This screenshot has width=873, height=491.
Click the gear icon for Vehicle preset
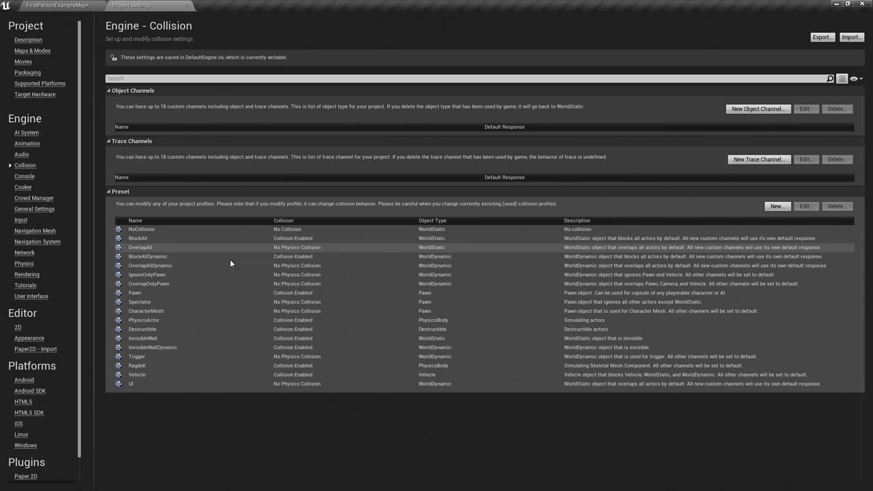(119, 375)
